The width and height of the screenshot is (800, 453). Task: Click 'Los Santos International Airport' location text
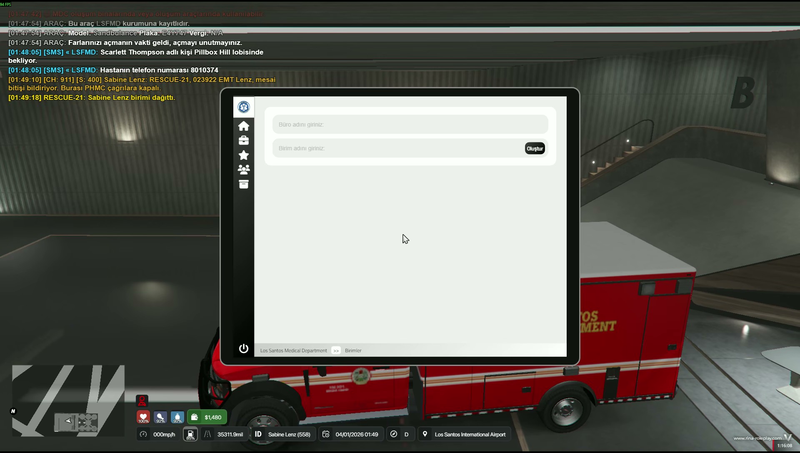pyautogui.click(x=470, y=434)
